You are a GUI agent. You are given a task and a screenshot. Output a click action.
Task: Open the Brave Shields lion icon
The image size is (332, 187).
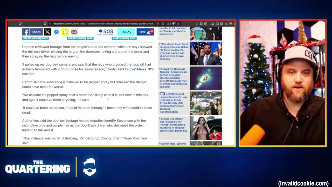point(174,24)
